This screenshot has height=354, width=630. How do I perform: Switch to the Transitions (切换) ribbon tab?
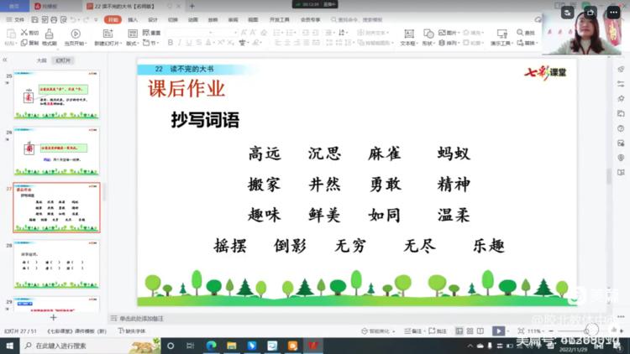pos(173,19)
